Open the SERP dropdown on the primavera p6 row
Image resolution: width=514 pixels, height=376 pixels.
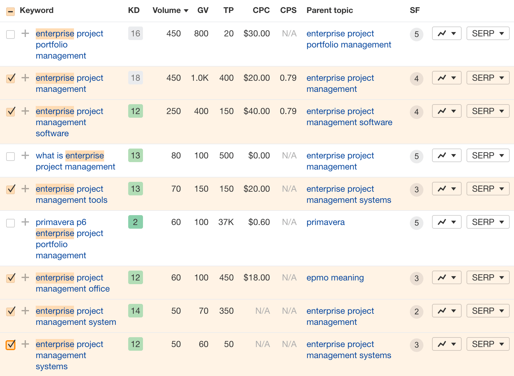tap(488, 222)
